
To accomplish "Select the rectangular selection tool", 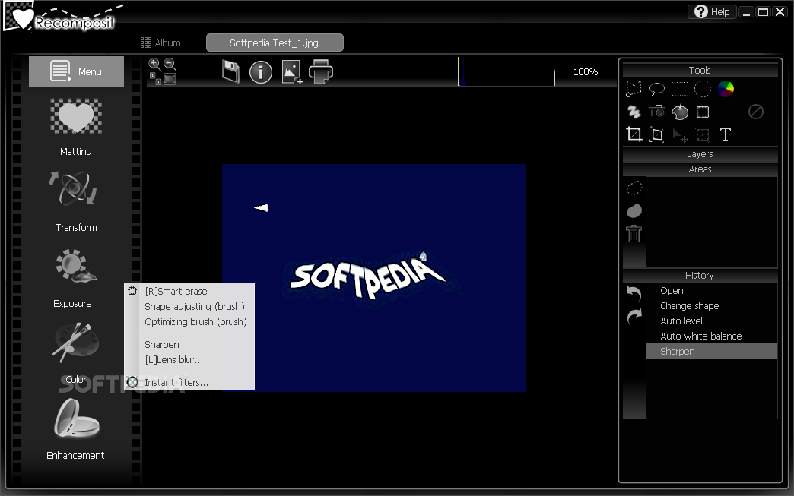I will point(680,89).
